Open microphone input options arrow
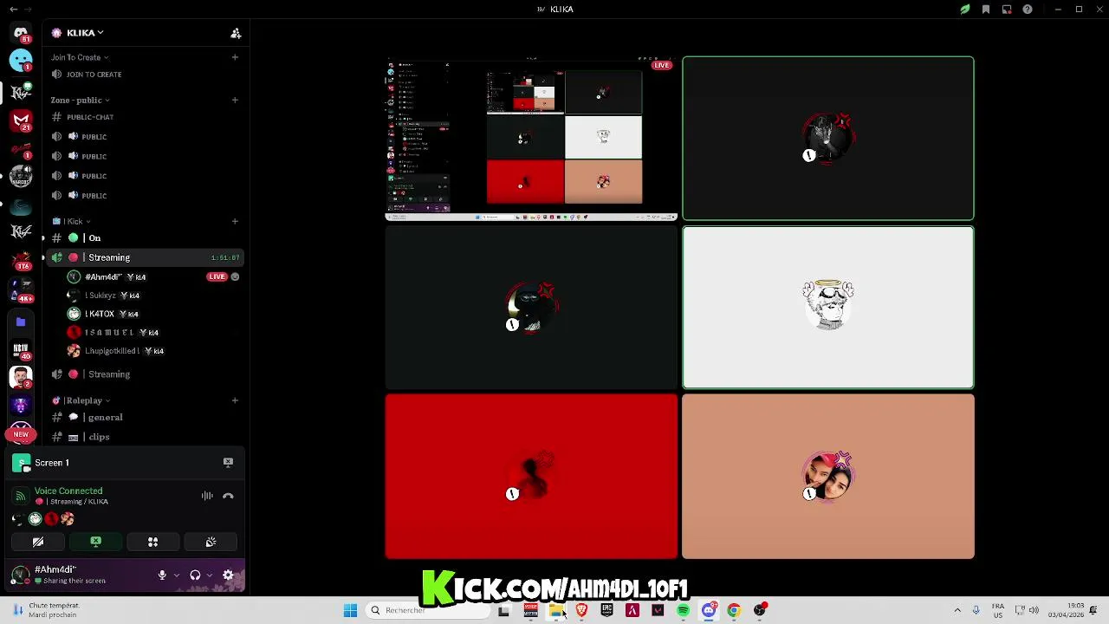Image resolution: width=1109 pixels, height=624 pixels. [177, 575]
